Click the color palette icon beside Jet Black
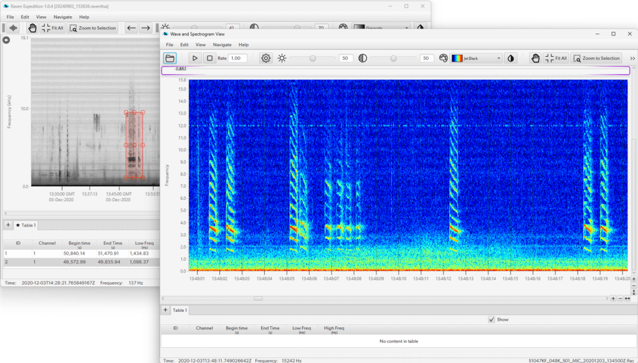This screenshot has height=363, width=638. [x=444, y=58]
